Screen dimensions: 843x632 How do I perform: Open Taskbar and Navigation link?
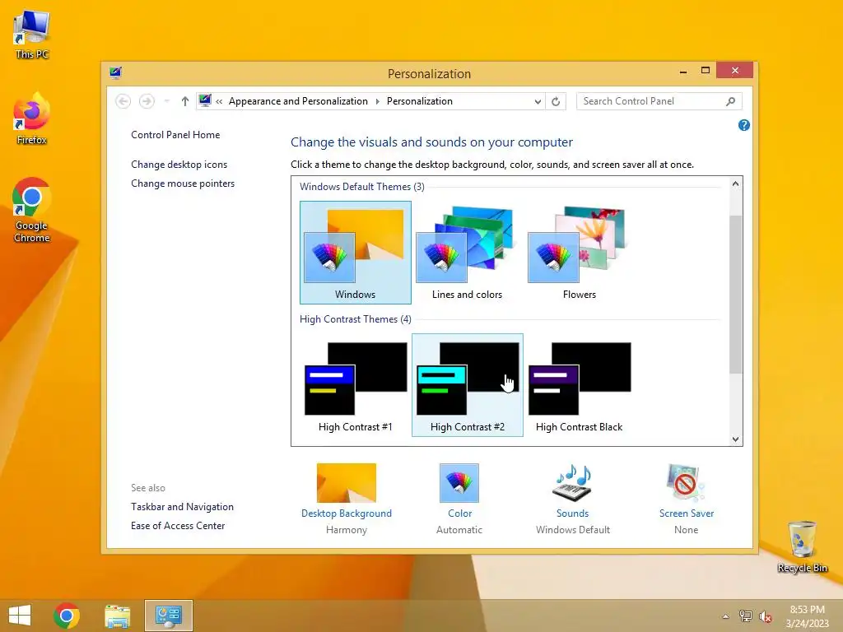pyautogui.click(x=182, y=507)
